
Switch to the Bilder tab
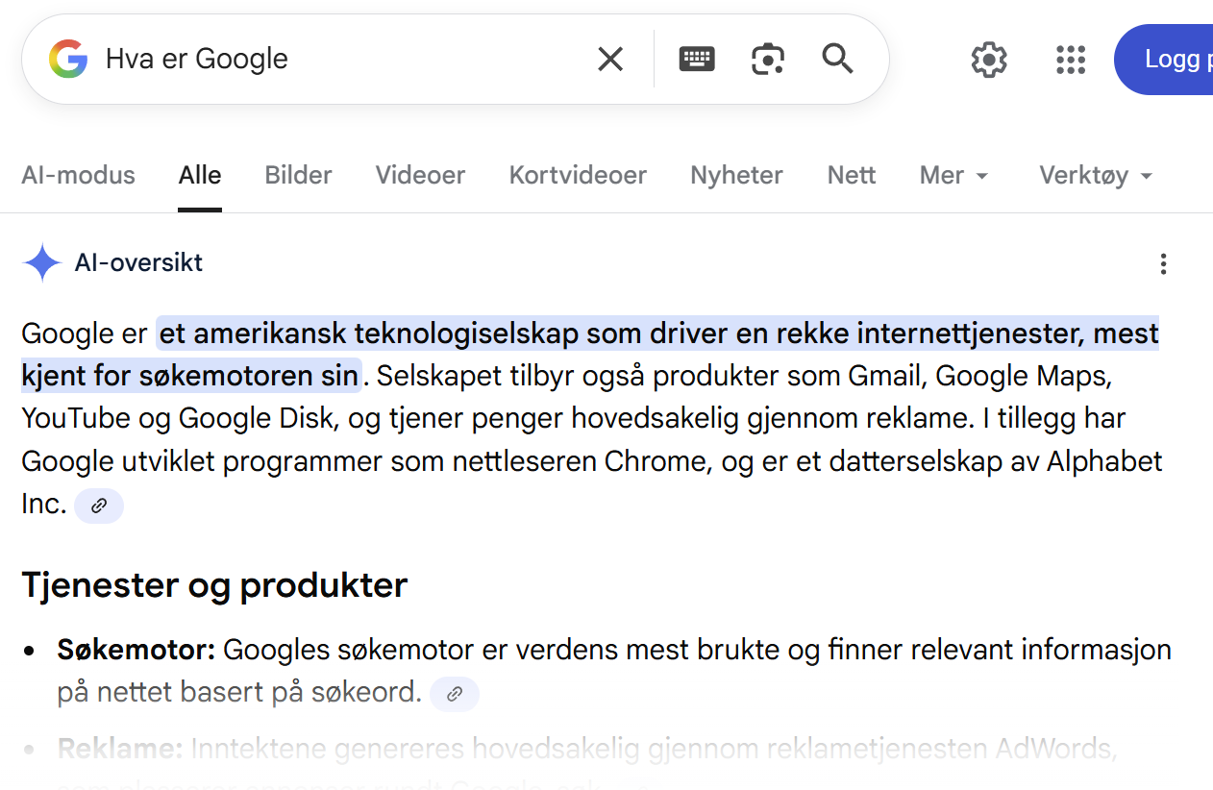(x=298, y=175)
